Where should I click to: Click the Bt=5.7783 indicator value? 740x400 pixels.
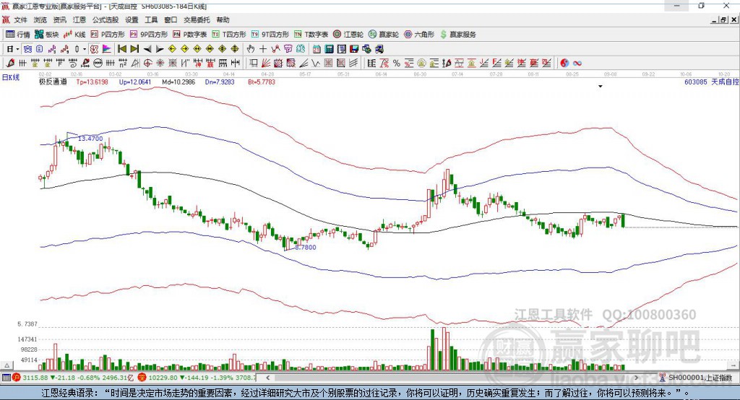[x=262, y=82]
